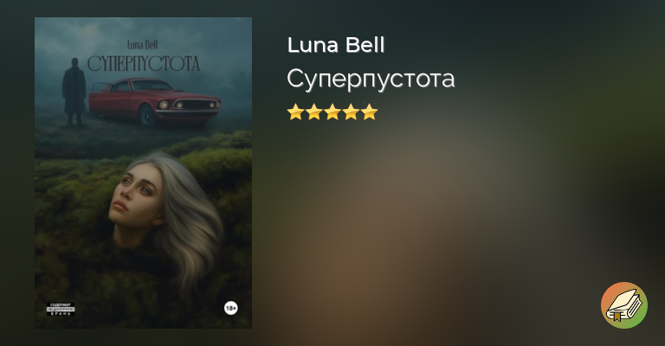Select the third rating star
The image size is (665, 346).
[332, 112]
